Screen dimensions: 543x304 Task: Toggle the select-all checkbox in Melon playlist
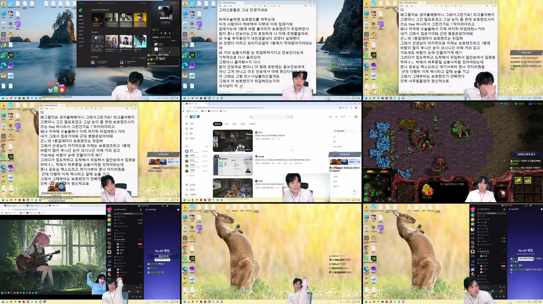(153, 40)
